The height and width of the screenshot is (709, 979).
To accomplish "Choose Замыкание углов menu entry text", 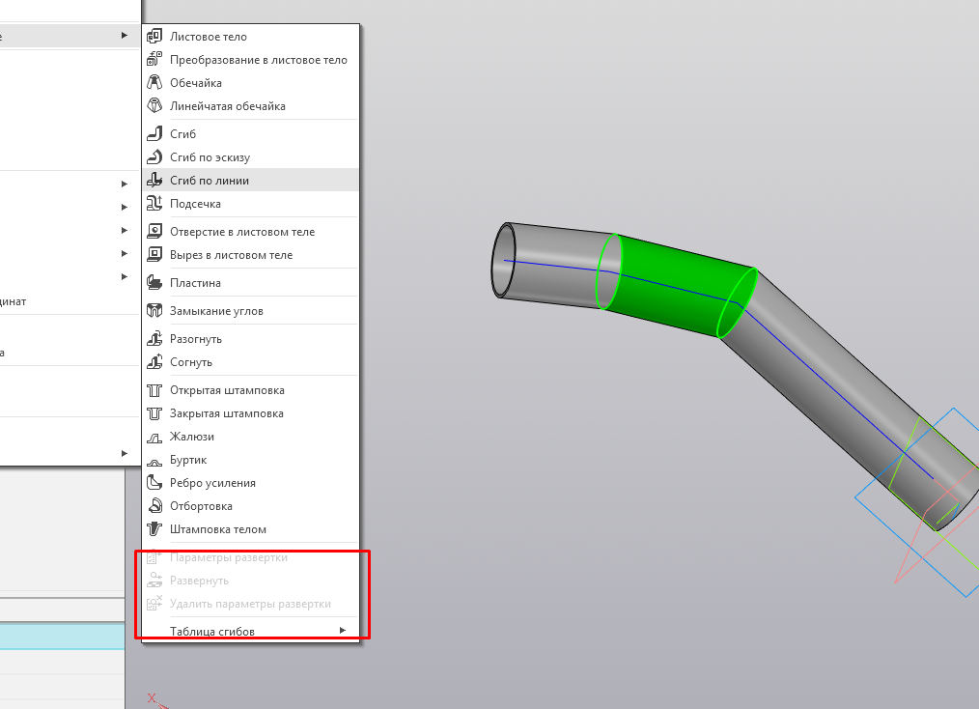I will coord(216,311).
